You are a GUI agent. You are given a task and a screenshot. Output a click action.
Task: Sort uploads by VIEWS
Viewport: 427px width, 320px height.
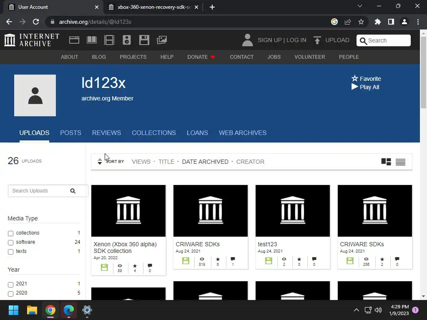(141, 162)
